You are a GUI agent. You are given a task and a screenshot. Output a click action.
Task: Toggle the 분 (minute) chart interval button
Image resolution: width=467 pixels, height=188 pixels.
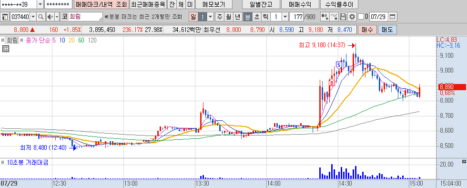pyautogui.click(x=247, y=17)
